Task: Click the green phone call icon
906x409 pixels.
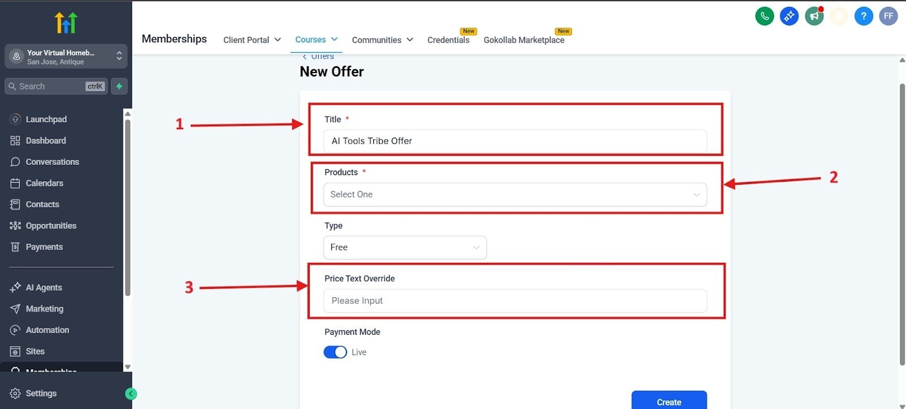Action: [764, 16]
